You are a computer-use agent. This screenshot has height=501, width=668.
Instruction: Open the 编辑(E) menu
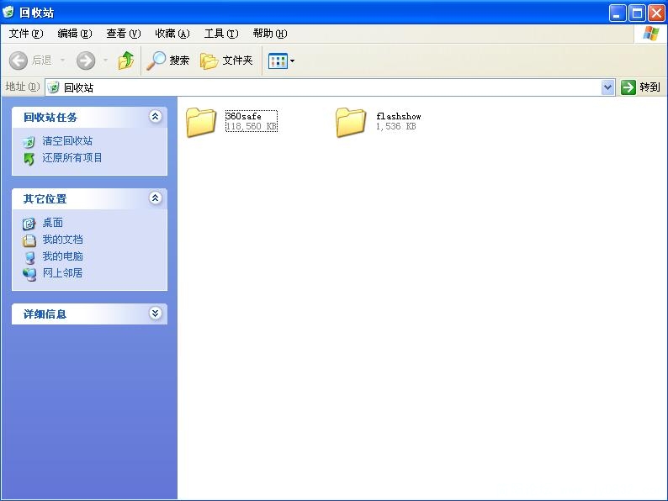(75, 33)
